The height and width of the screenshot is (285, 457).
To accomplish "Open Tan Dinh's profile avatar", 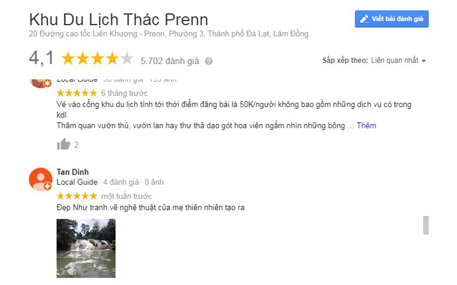I will point(41,179).
